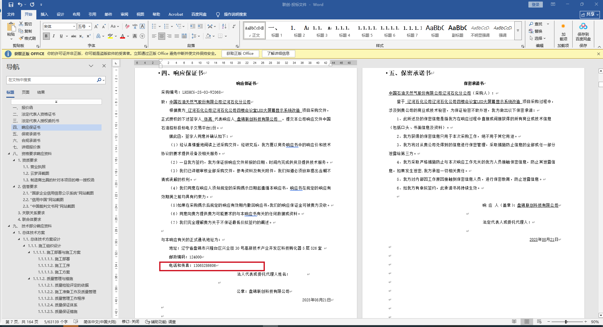
Task: Switch to the 布局 (Layout) ribbon tab
Action: [76, 14]
